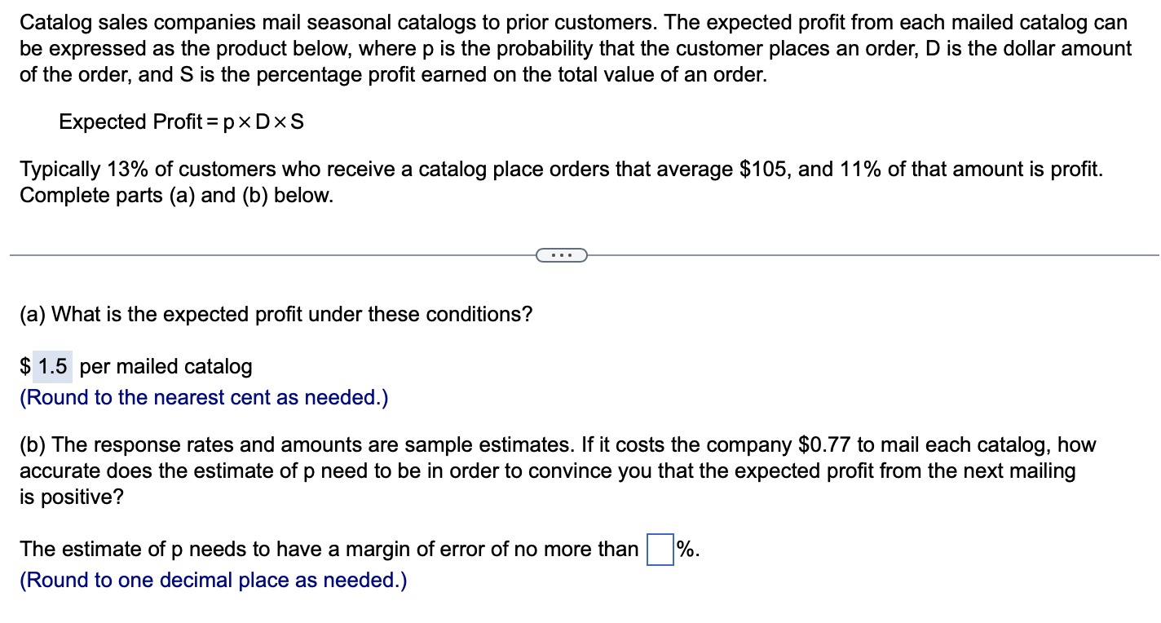Viewport: 1161px width, 623px height.
Task: Click the part (a) question text
Action: [x=276, y=314]
